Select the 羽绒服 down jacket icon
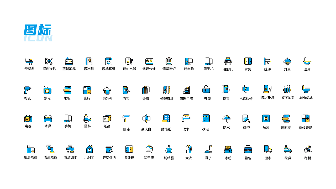Viewport: 336px width, 189px height. coord(169,149)
